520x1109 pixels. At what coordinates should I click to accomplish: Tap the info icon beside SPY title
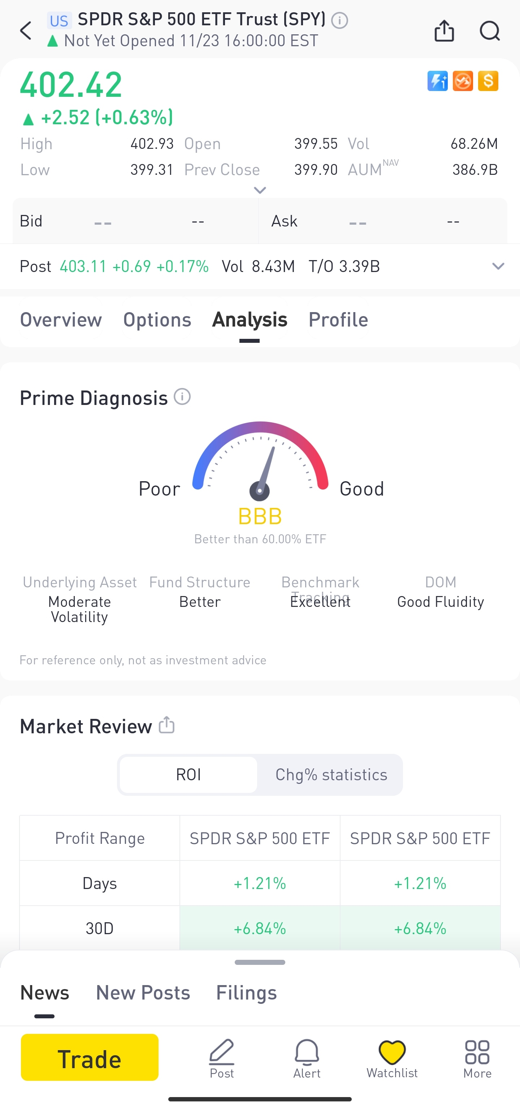[340, 20]
